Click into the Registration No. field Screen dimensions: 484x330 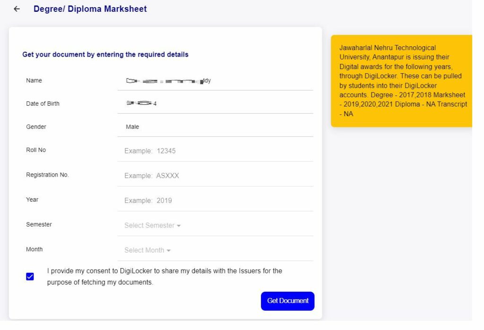[x=215, y=176]
